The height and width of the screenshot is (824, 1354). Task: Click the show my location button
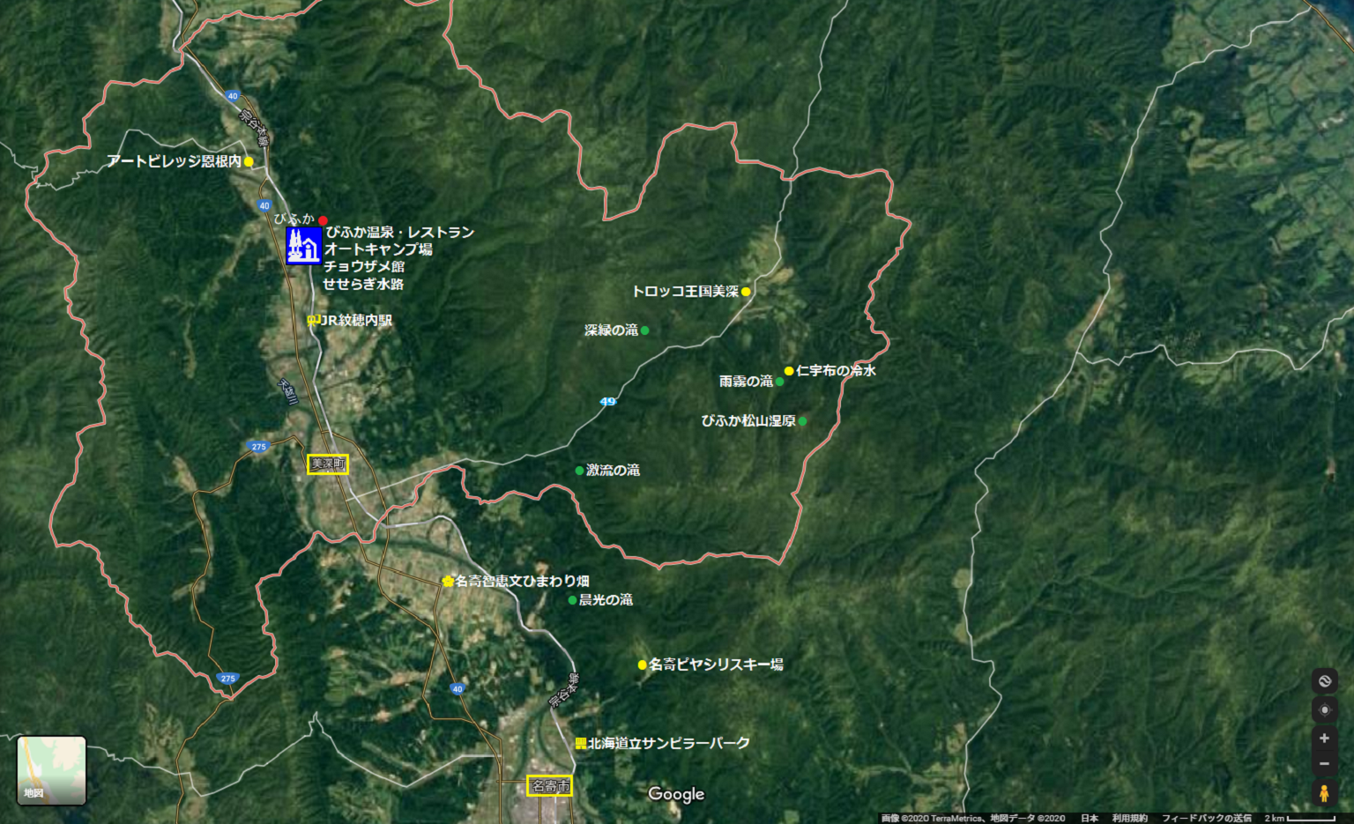coord(1323,710)
